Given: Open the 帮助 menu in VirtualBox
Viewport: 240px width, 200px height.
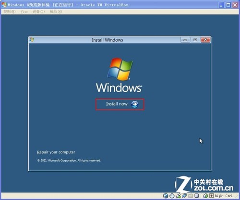Looking at the screenshot, I should pyautogui.click(x=56, y=12).
